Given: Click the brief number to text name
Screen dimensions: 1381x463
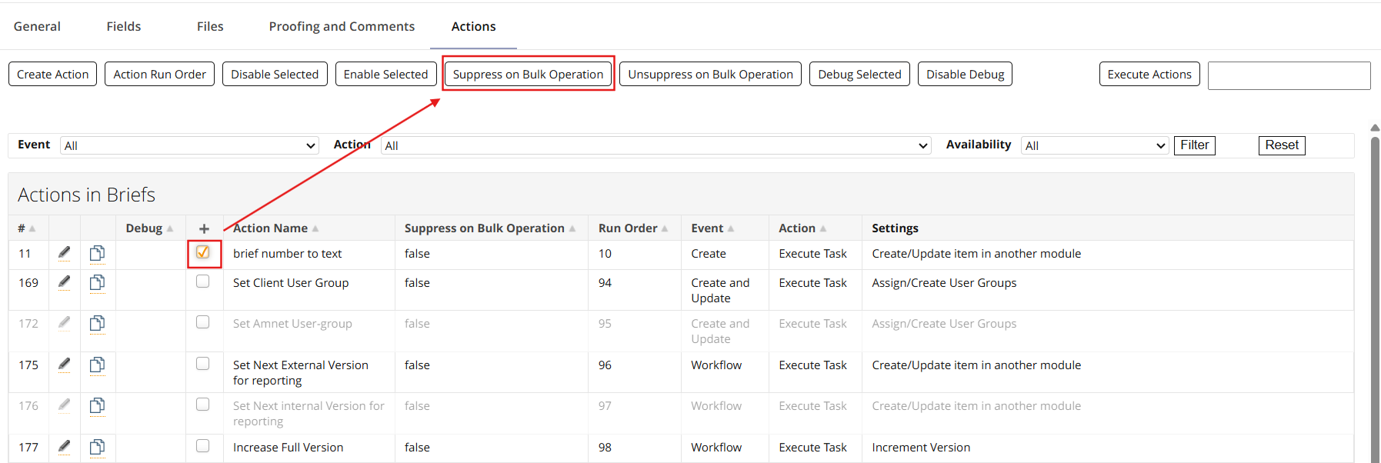Looking at the screenshot, I should (x=287, y=254).
